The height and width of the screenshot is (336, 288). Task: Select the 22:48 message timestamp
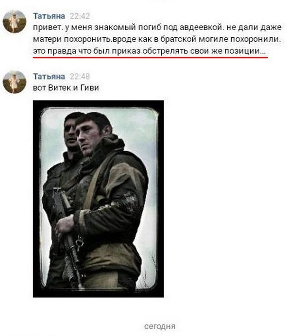(x=80, y=77)
